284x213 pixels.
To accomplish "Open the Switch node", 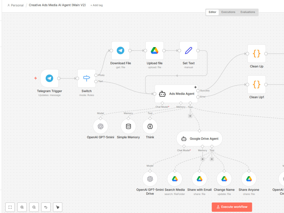I will pyautogui.click(x=86, y=78).
